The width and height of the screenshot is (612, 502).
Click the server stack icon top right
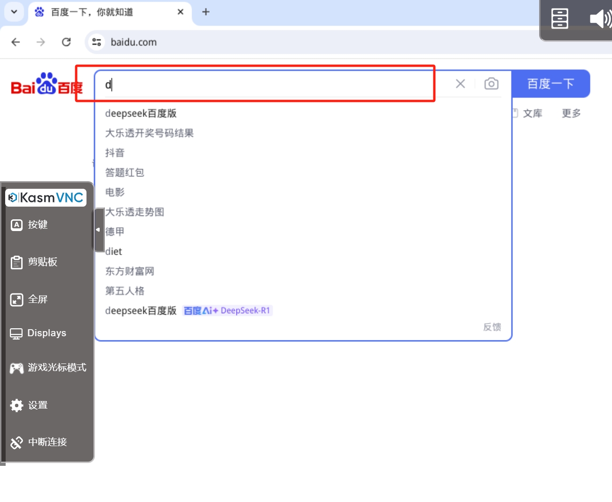(x=559, y=19)
